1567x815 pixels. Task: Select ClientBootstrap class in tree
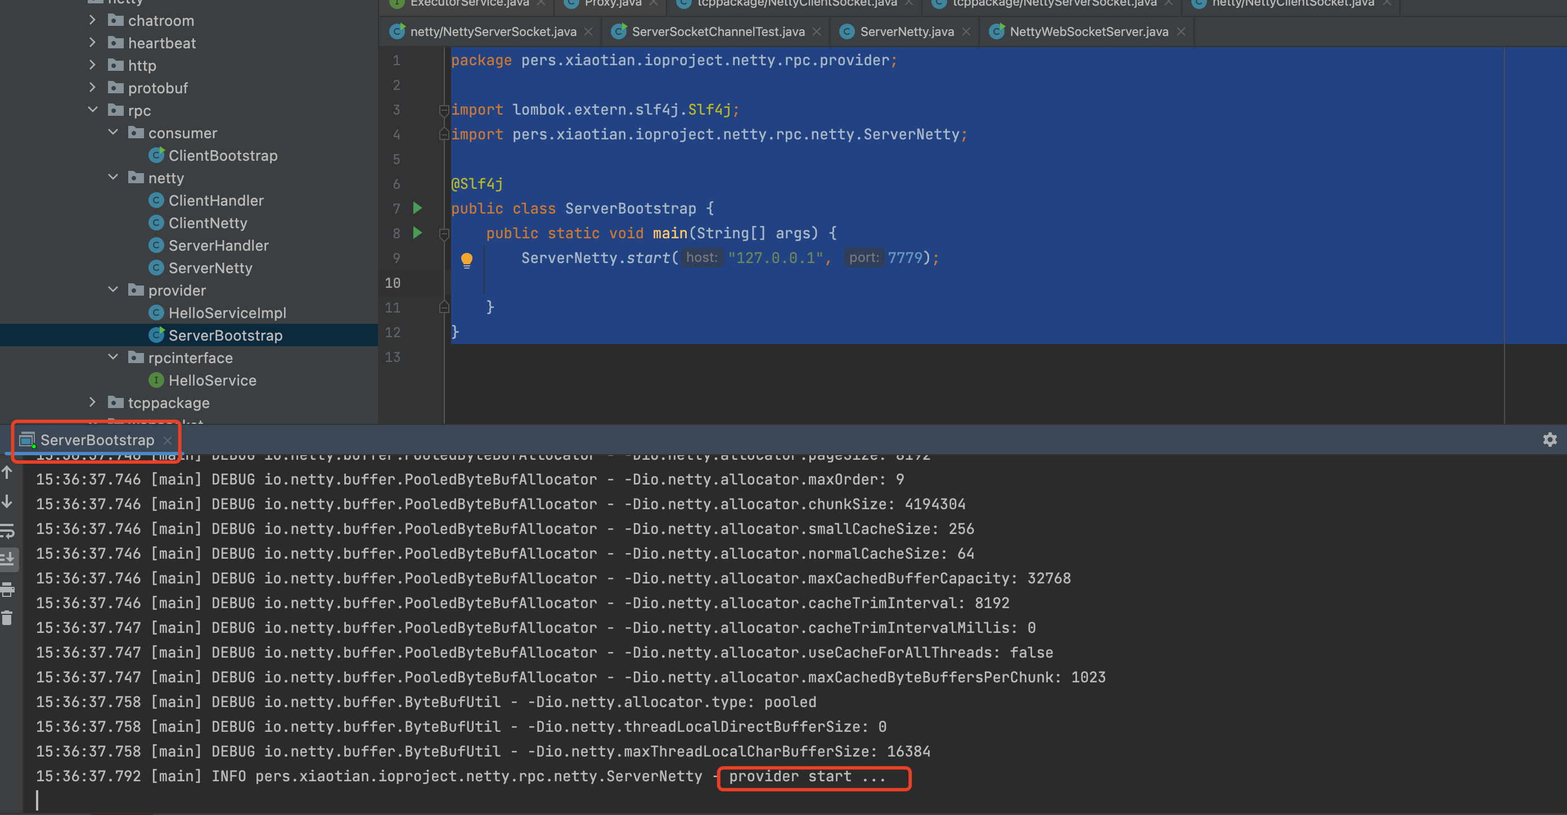pos(223,156)
